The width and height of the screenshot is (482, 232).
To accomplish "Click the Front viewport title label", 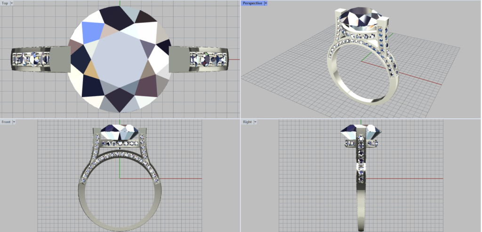I will click(x=6, y=122).
